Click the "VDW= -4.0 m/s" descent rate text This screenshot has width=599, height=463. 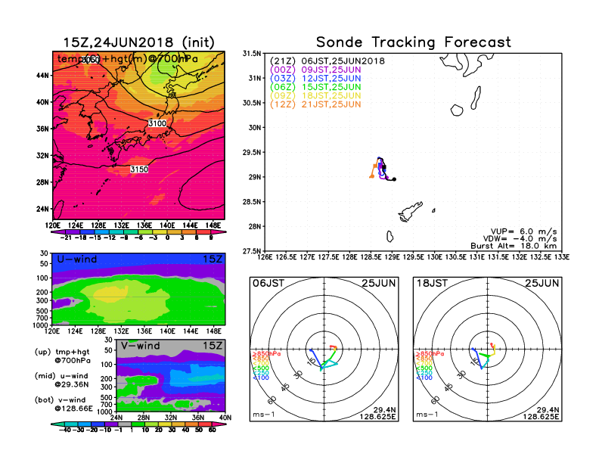coord(520,239)
